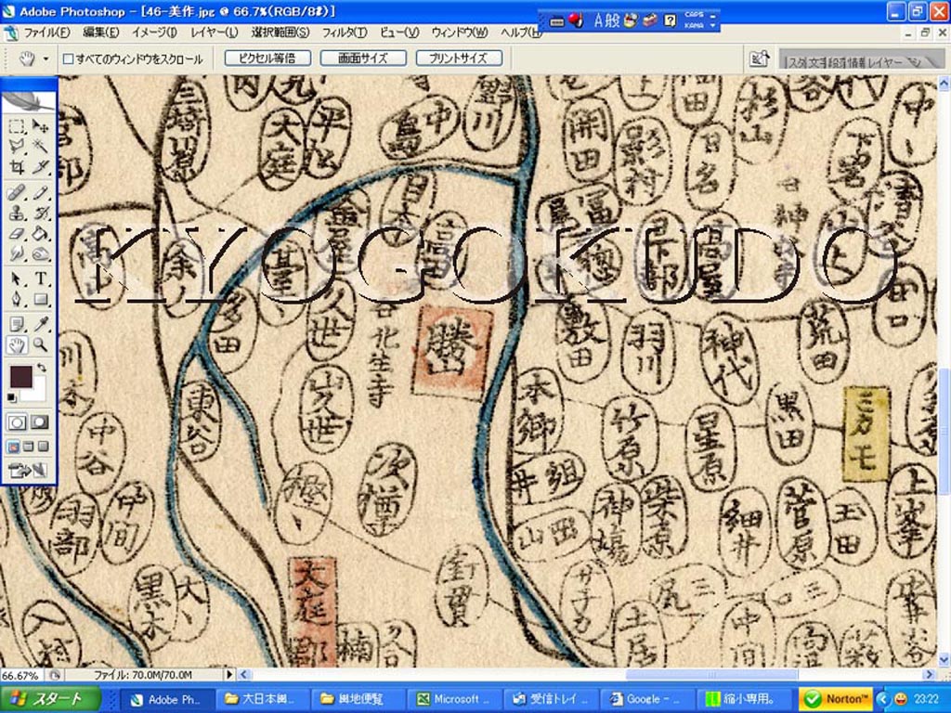Image resolution: width=951 pixels, height=713 pixels.
Task: Open Hand tool preset picker arrow
Action: pyautogui.click(x=46, y=58)
